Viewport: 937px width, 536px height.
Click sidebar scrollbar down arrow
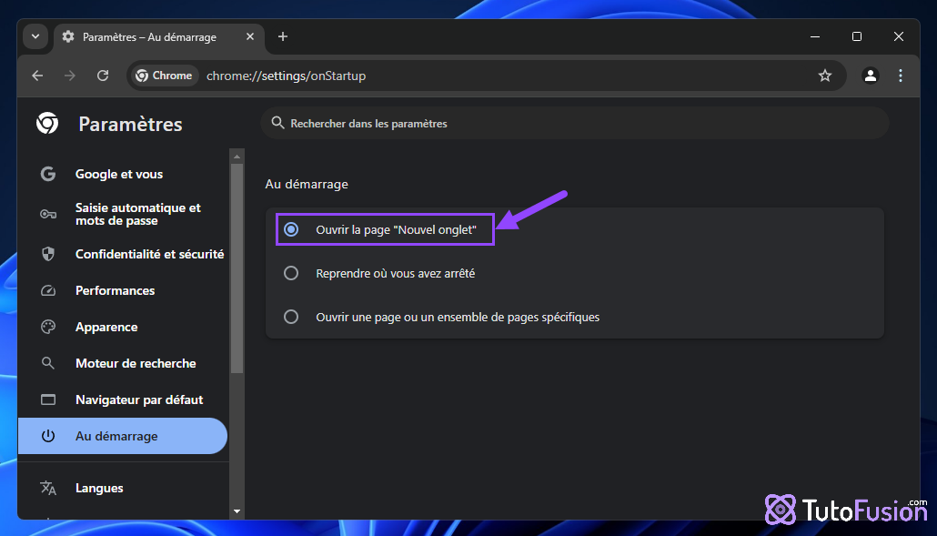tap(237, 511)
